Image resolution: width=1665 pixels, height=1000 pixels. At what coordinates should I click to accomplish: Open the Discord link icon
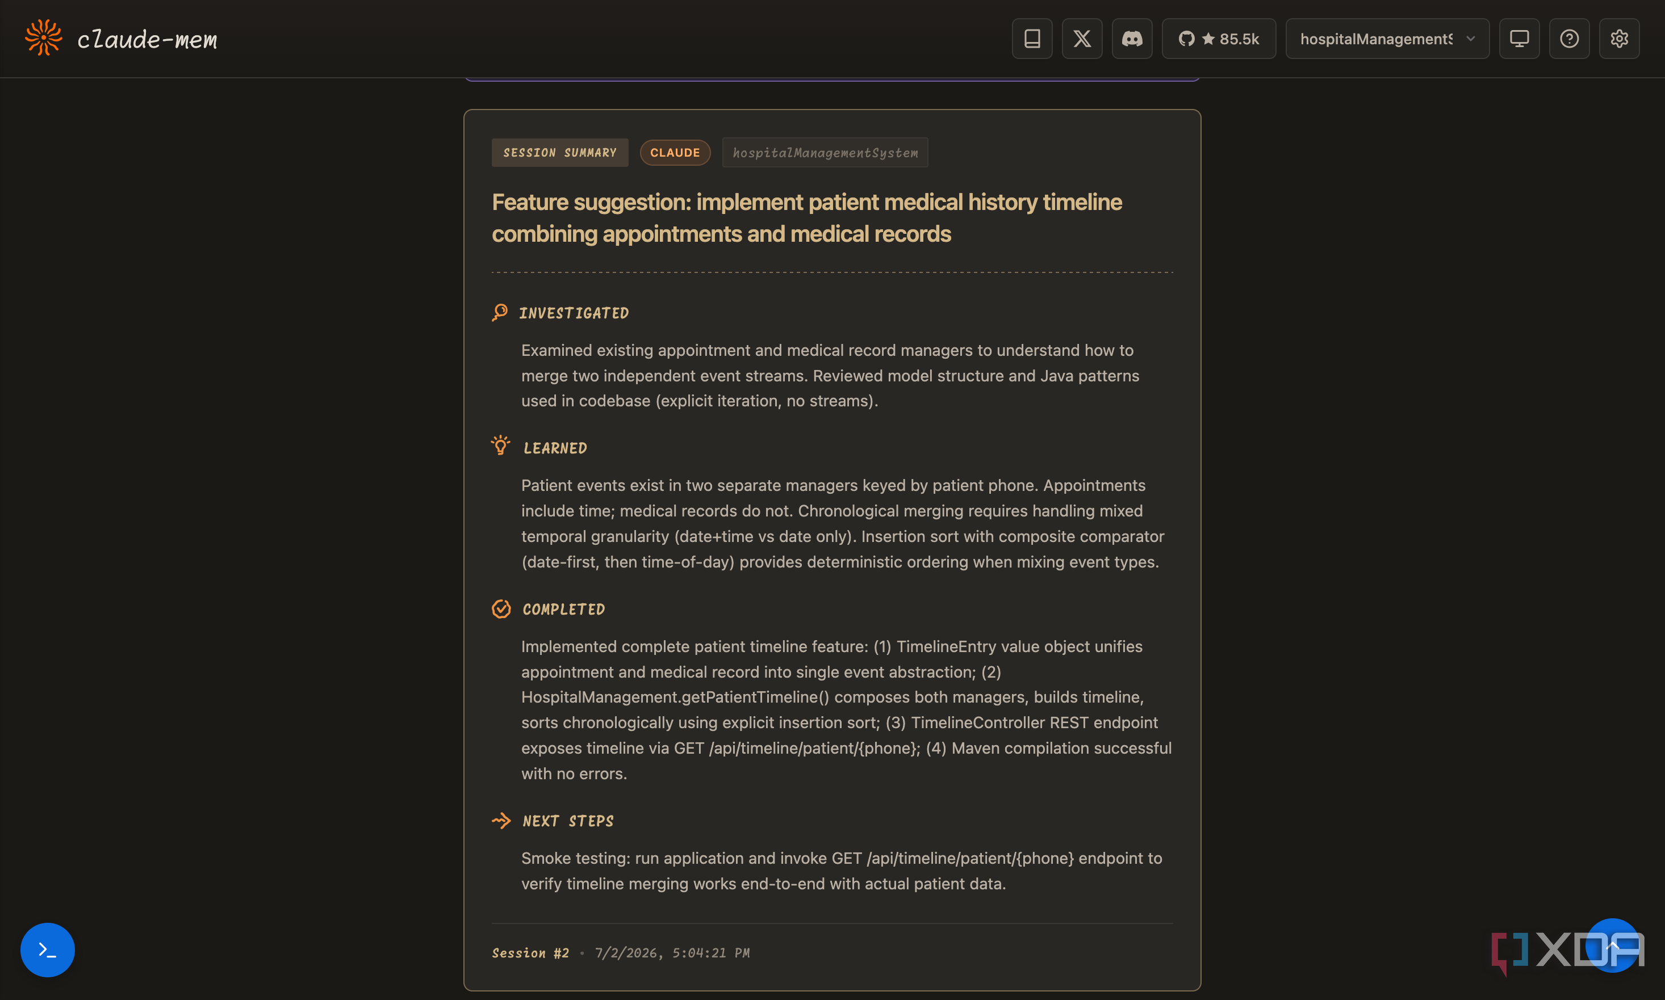tap(1132, 39)
